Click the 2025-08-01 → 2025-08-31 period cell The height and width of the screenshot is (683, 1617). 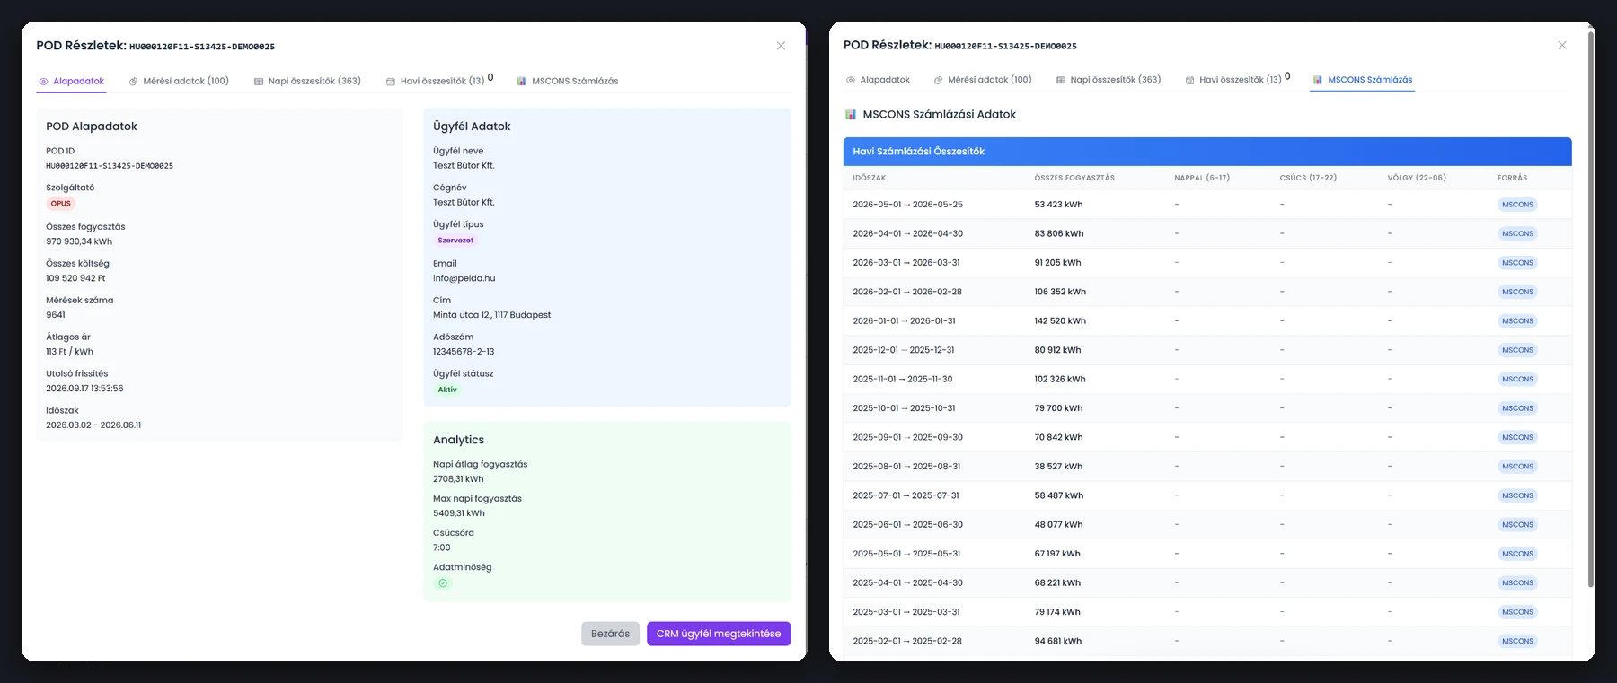tap(906, 467)
